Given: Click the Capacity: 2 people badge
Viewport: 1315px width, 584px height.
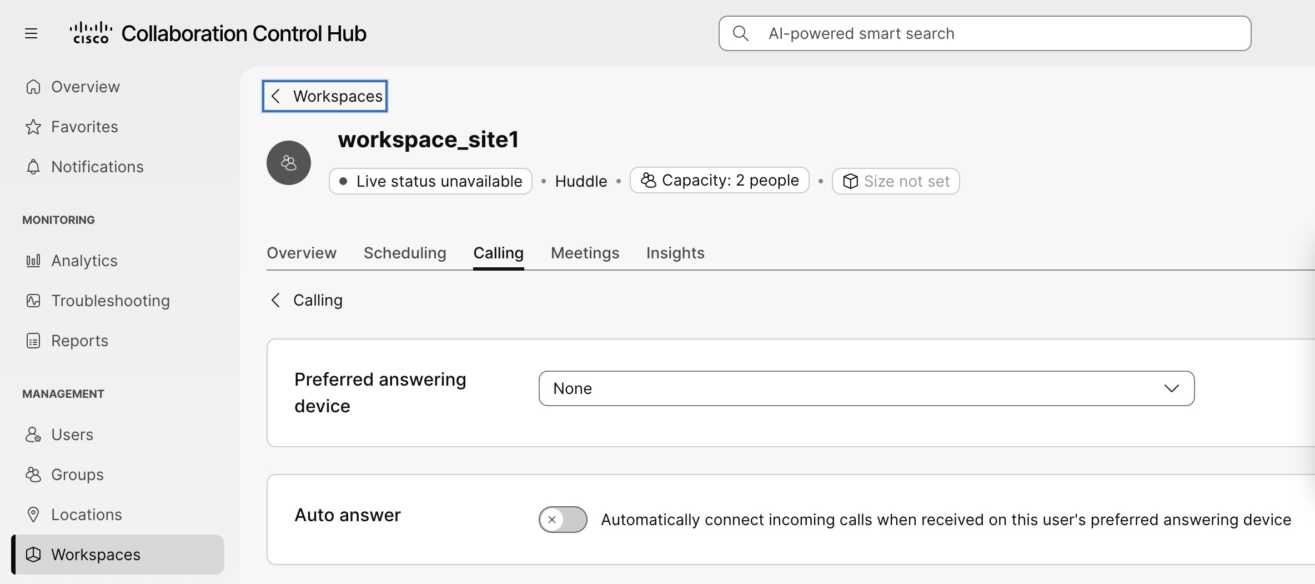Looking at the screenshot, I should (719, 180).
